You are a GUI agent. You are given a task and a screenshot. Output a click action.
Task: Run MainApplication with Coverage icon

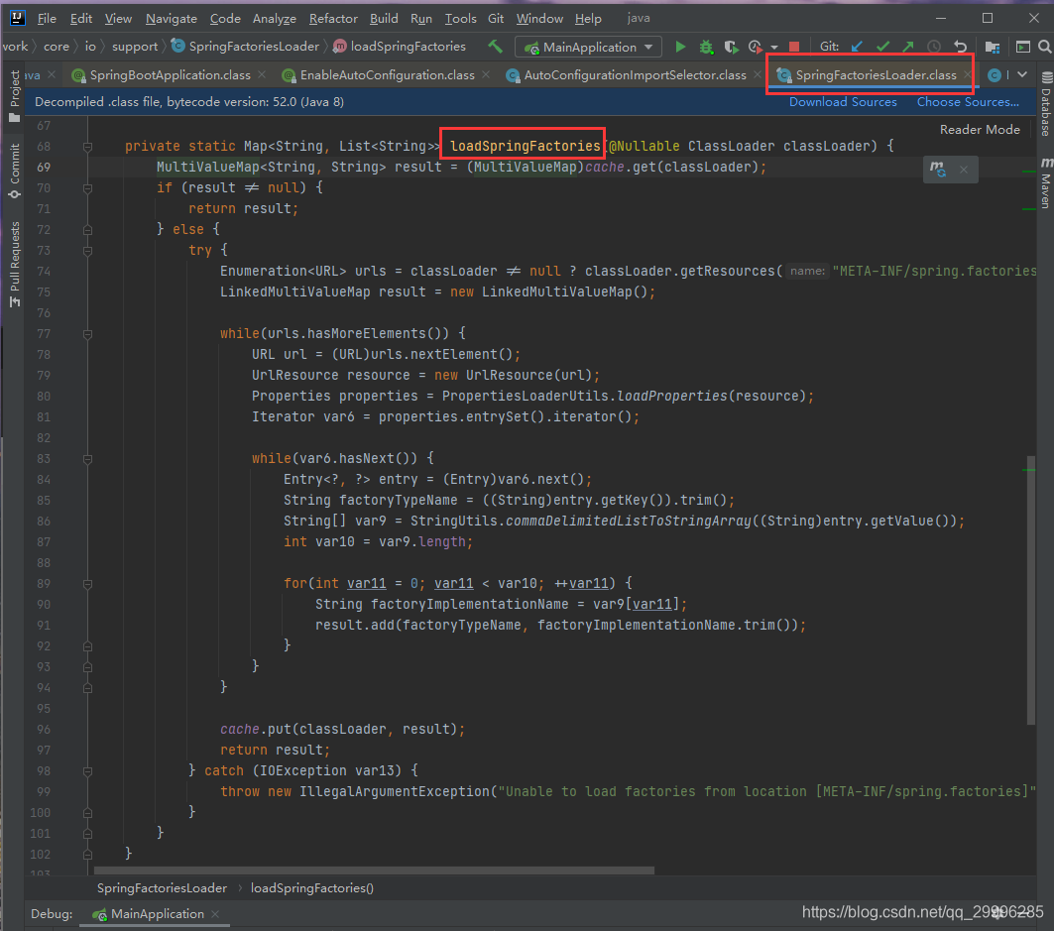[x=731, y=46]
